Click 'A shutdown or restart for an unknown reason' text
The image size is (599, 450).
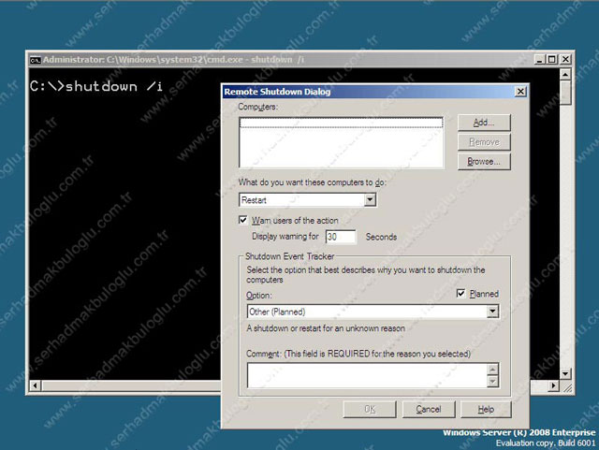(326, 328)
